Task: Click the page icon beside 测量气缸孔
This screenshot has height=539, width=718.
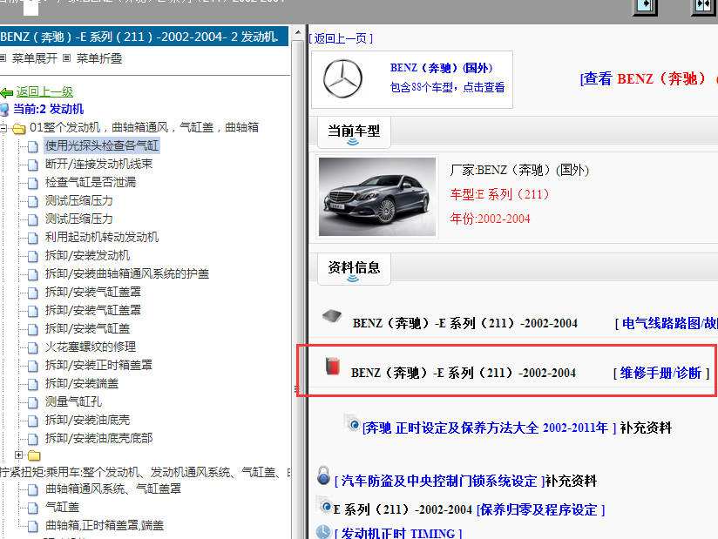Action: click(32, 403)
